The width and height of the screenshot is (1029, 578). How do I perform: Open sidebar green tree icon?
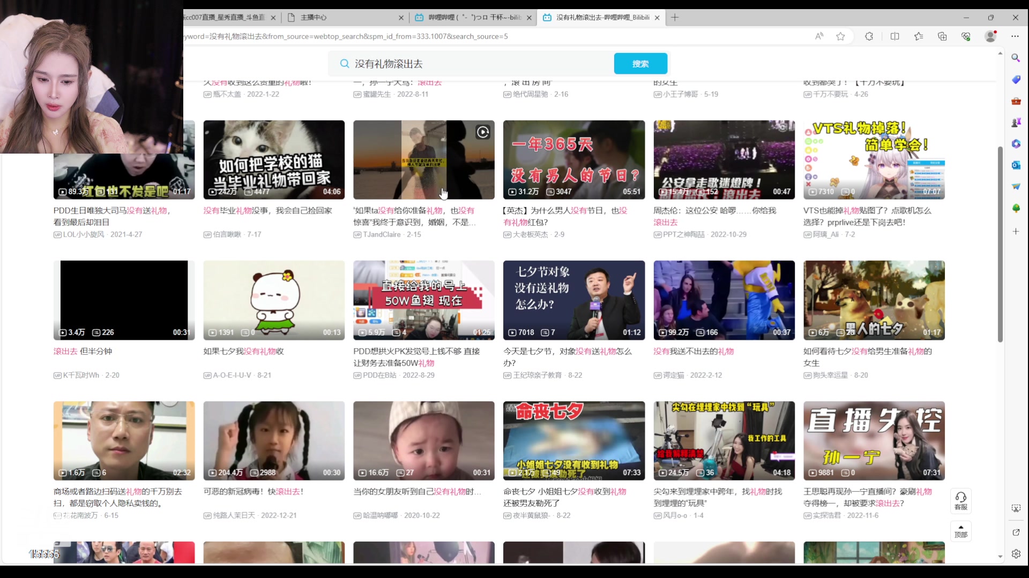tap(1016, 208)
